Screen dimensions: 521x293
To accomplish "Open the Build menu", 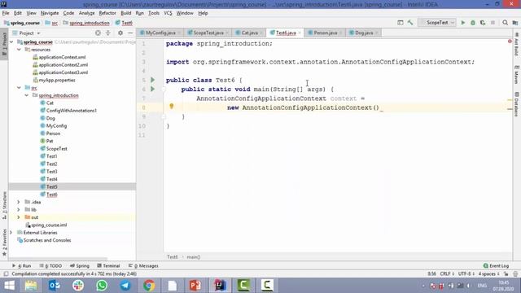I will coord(125,13).
